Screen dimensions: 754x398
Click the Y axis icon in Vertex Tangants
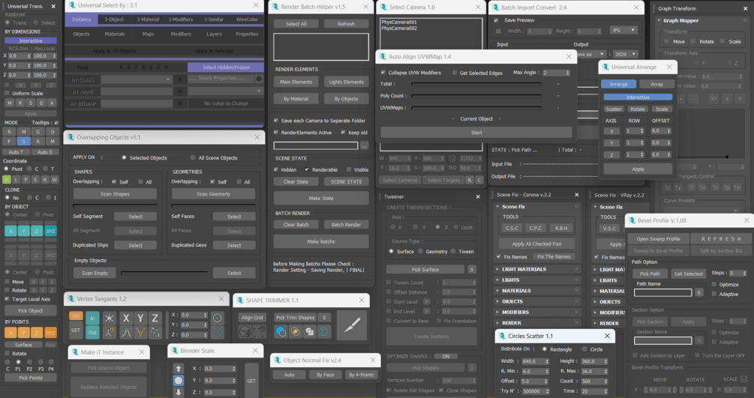(x=140, y=318)
